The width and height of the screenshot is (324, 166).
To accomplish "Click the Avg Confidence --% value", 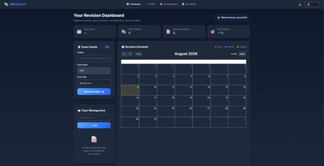I will coord(220,33).
